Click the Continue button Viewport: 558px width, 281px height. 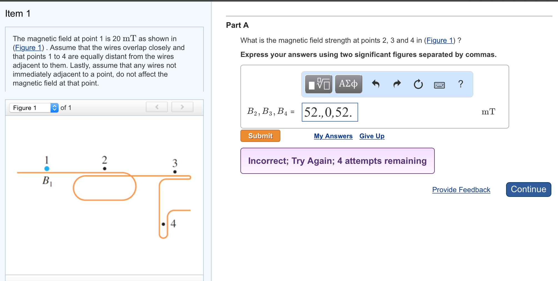[x=528, y=189]
